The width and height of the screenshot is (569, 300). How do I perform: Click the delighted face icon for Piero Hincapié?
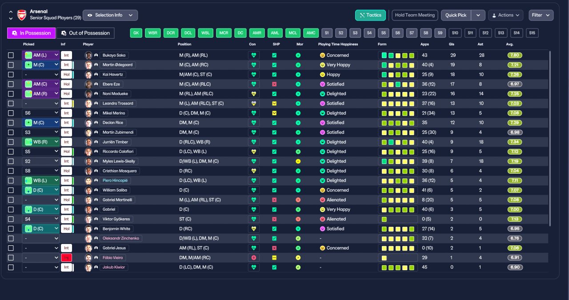[322, 180]
